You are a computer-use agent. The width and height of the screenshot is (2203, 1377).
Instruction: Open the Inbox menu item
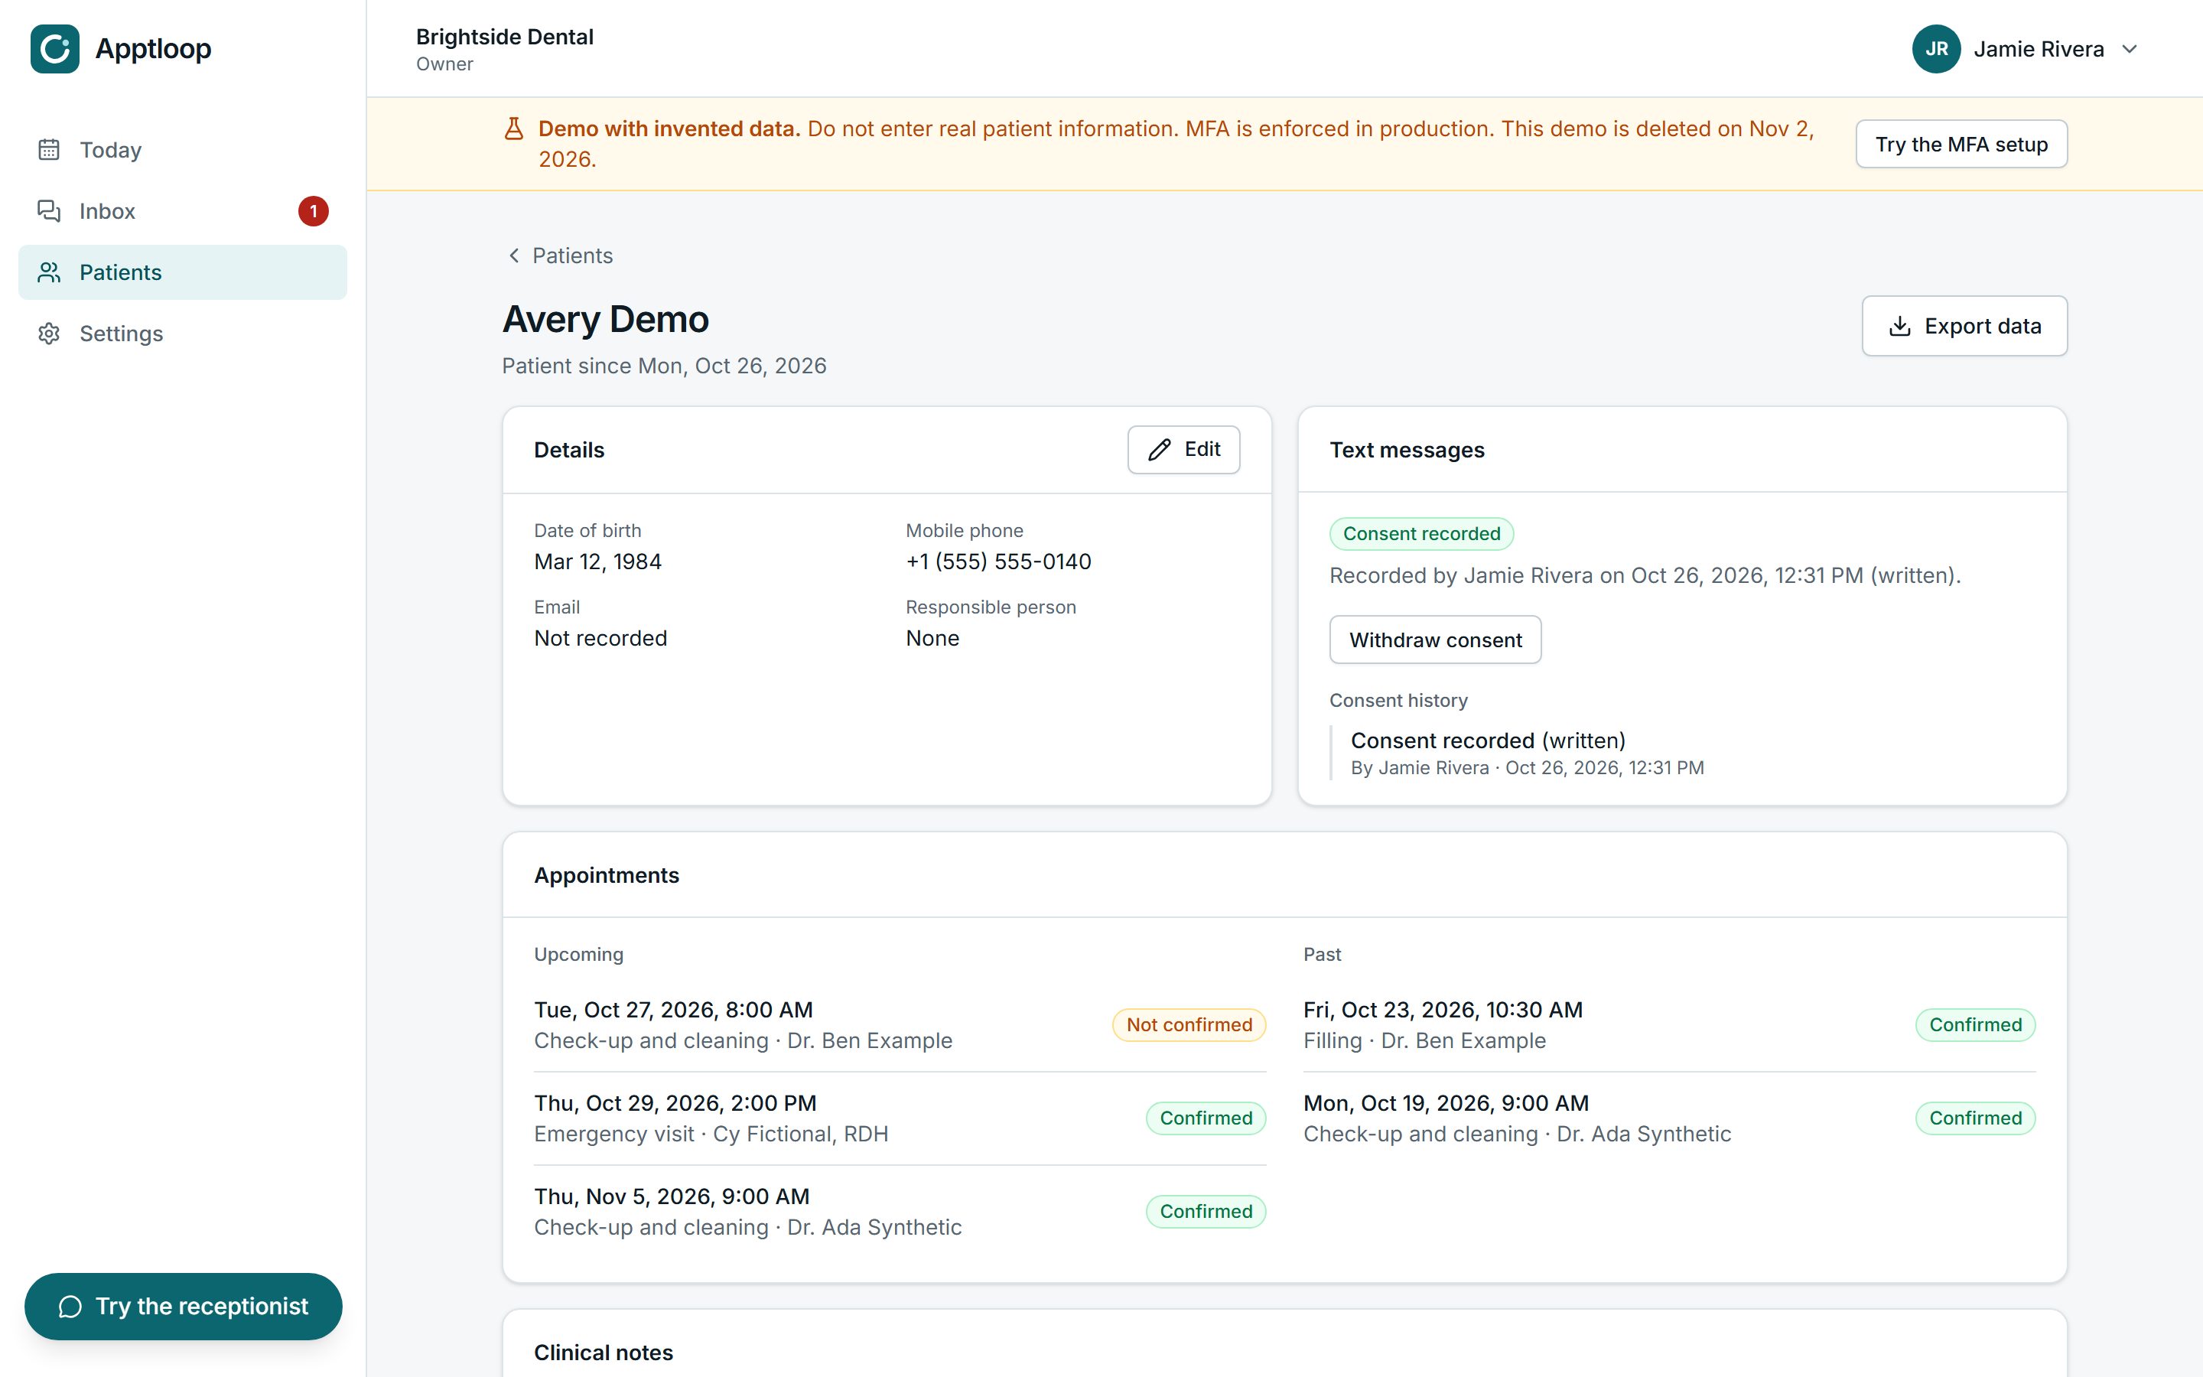(183, 210)
